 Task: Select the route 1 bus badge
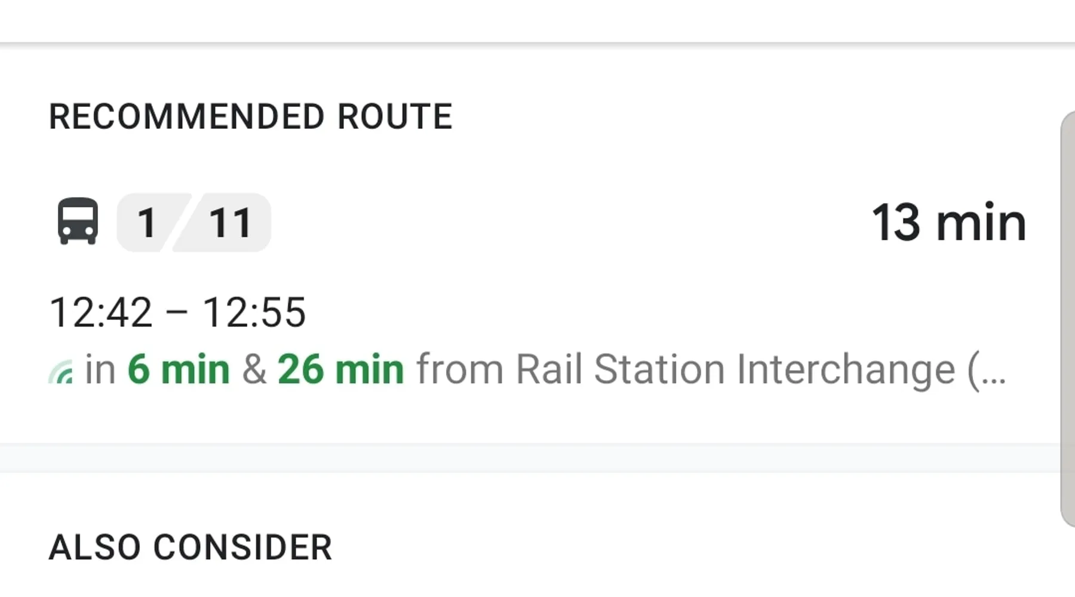coord(146,223)
